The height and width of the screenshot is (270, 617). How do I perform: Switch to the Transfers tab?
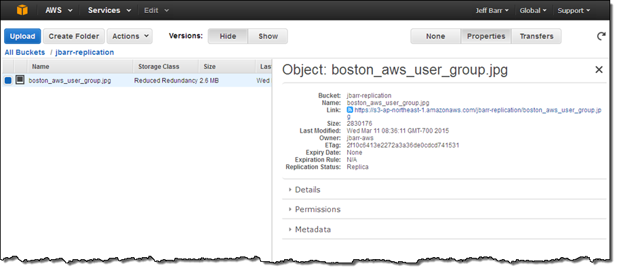pos(536,36)
